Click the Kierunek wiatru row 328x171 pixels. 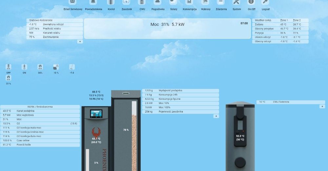tap(54, 33)
